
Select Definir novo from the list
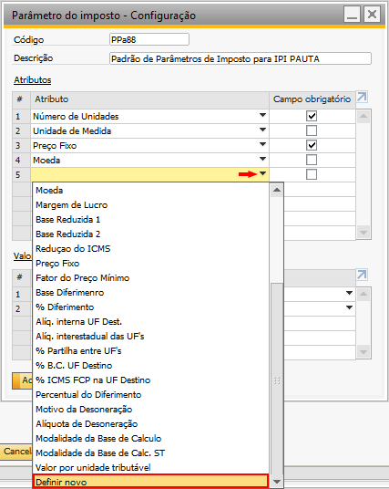click(x=150, y=482)
